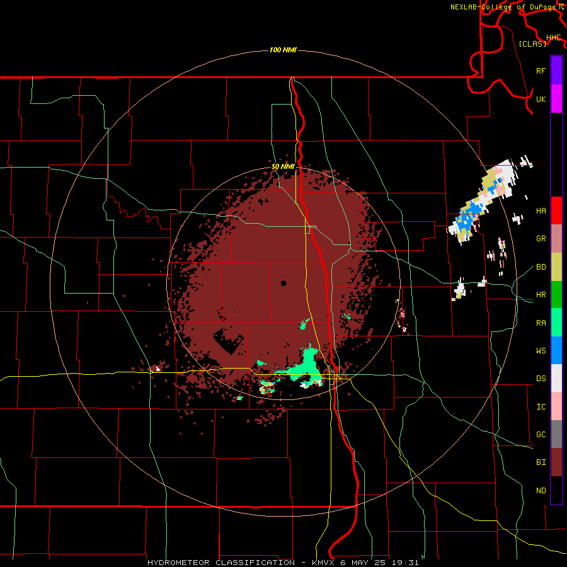Click the WS legend label

tap(541, 350)
